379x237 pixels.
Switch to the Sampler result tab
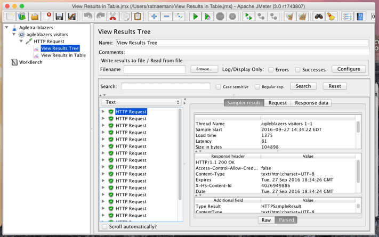tap(244, 103)
